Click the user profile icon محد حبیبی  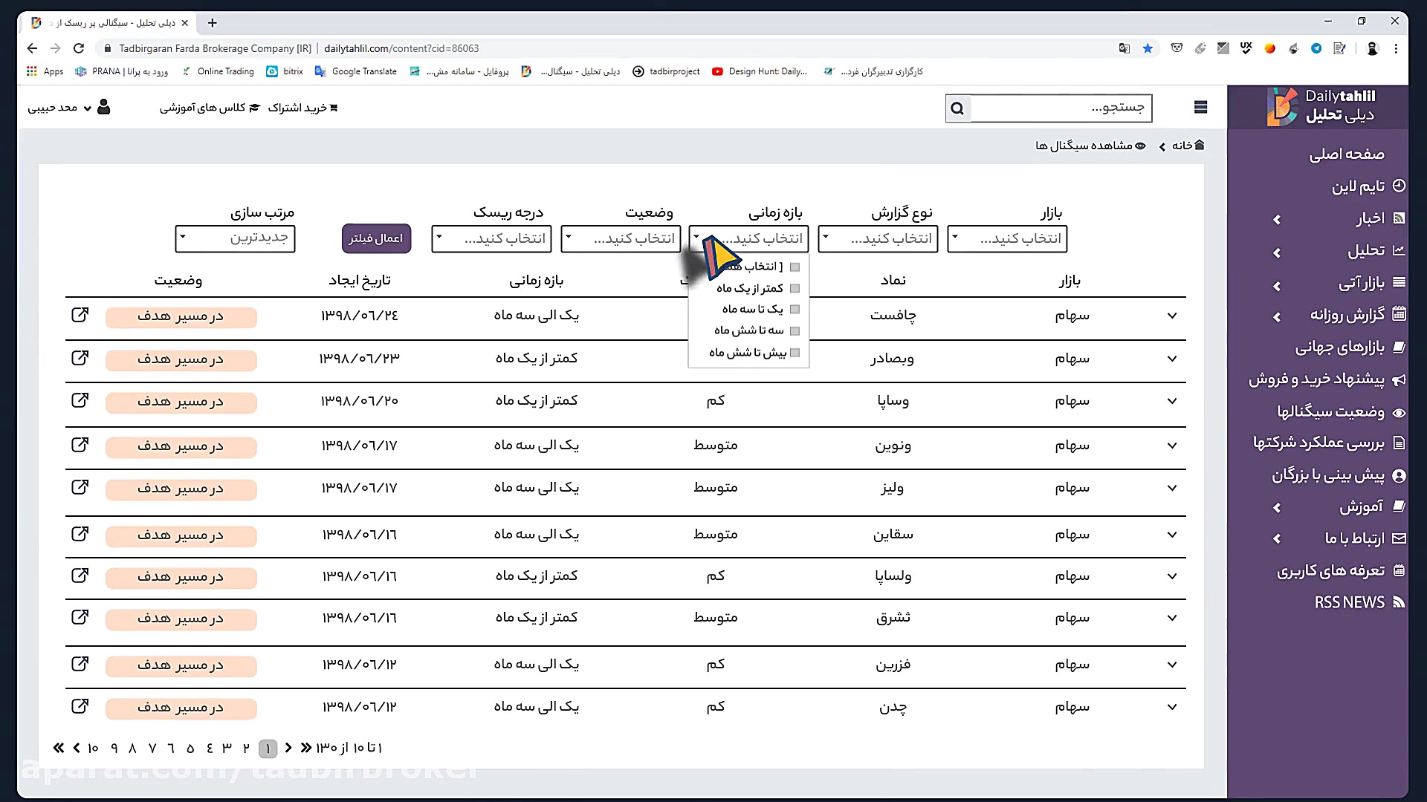[x=104, y=108]
